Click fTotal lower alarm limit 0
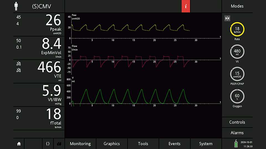This screenshot has width=266, height=149. coord(17,118)
